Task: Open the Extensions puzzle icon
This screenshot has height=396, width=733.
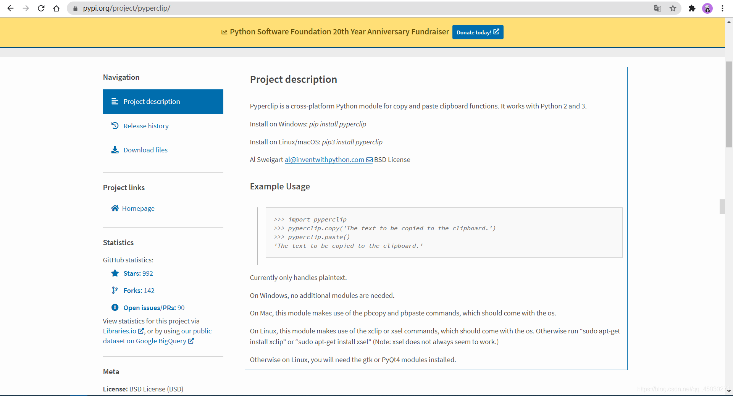Action: [x=692, y=8]
